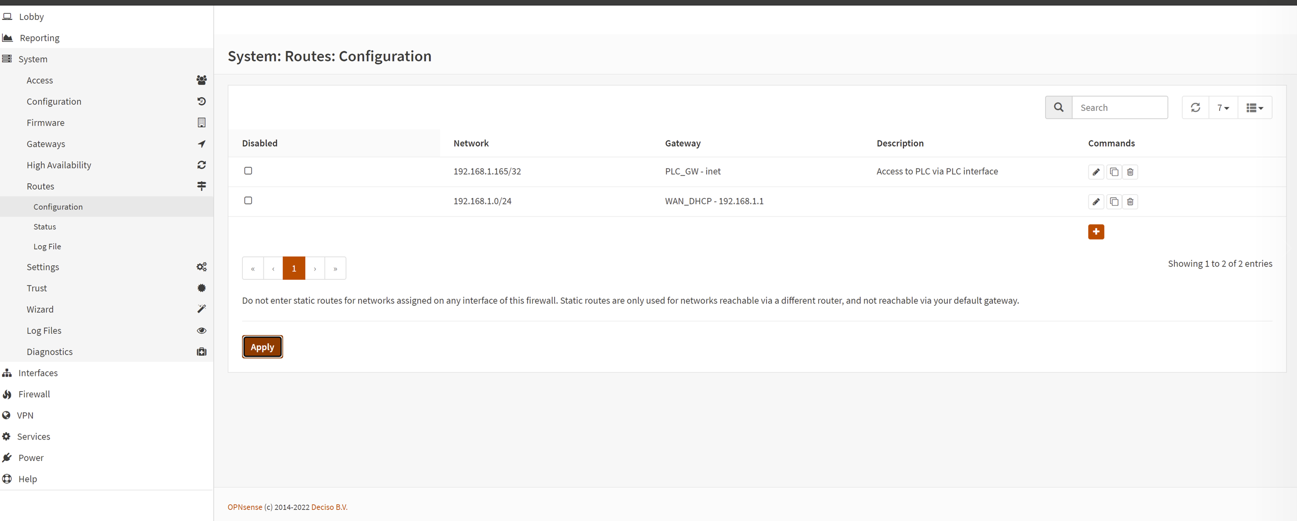Edit the 192.168.1.165/32 route with pencil icon
The height and width of the screenshot is (521, 1297).
point(1096,172)
